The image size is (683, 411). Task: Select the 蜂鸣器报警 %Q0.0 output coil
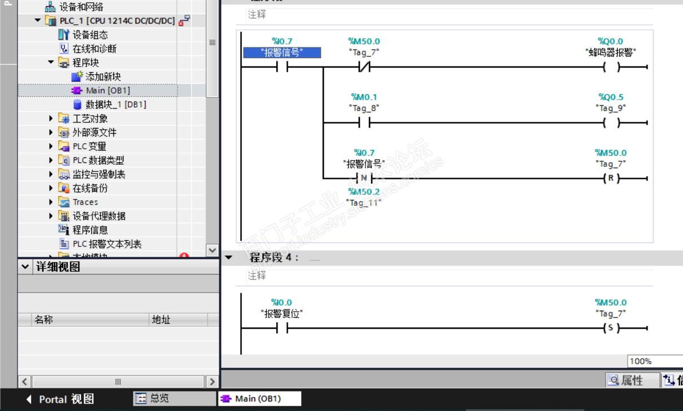tap(611, 68)
